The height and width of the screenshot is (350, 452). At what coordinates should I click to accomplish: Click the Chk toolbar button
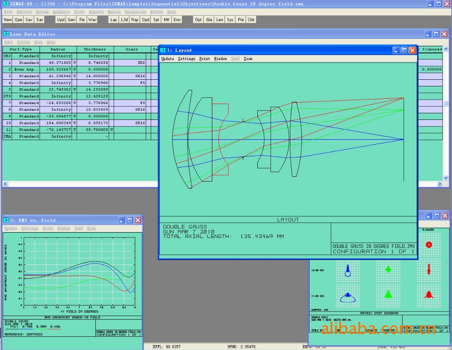tap(251, 19)
